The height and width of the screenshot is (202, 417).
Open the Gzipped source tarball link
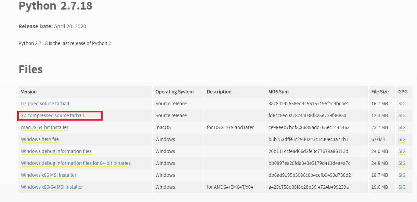click(45, 104)
